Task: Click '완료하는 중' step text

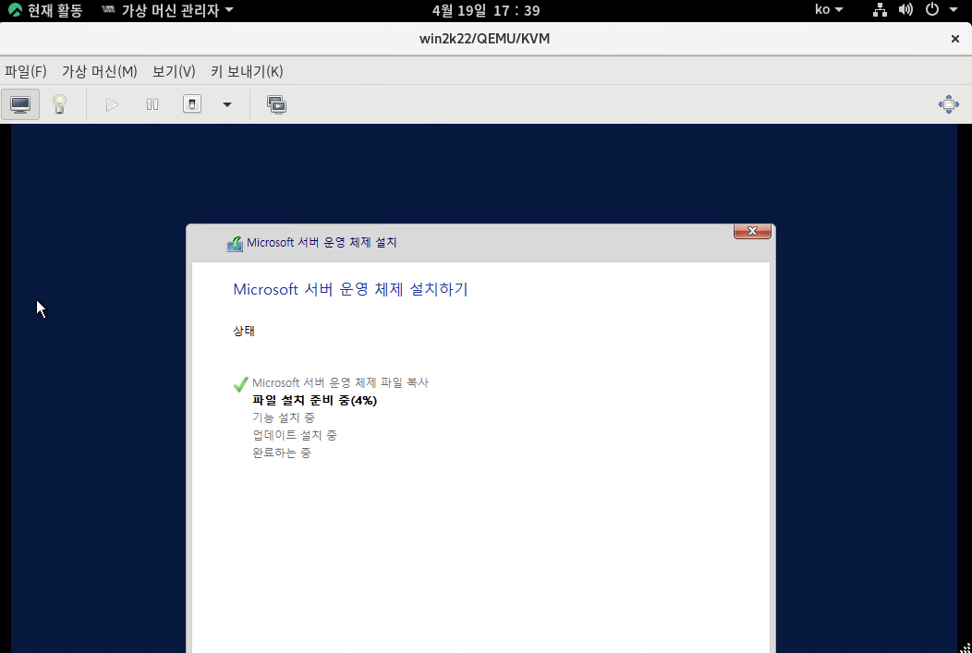Action: coord(282,453)
